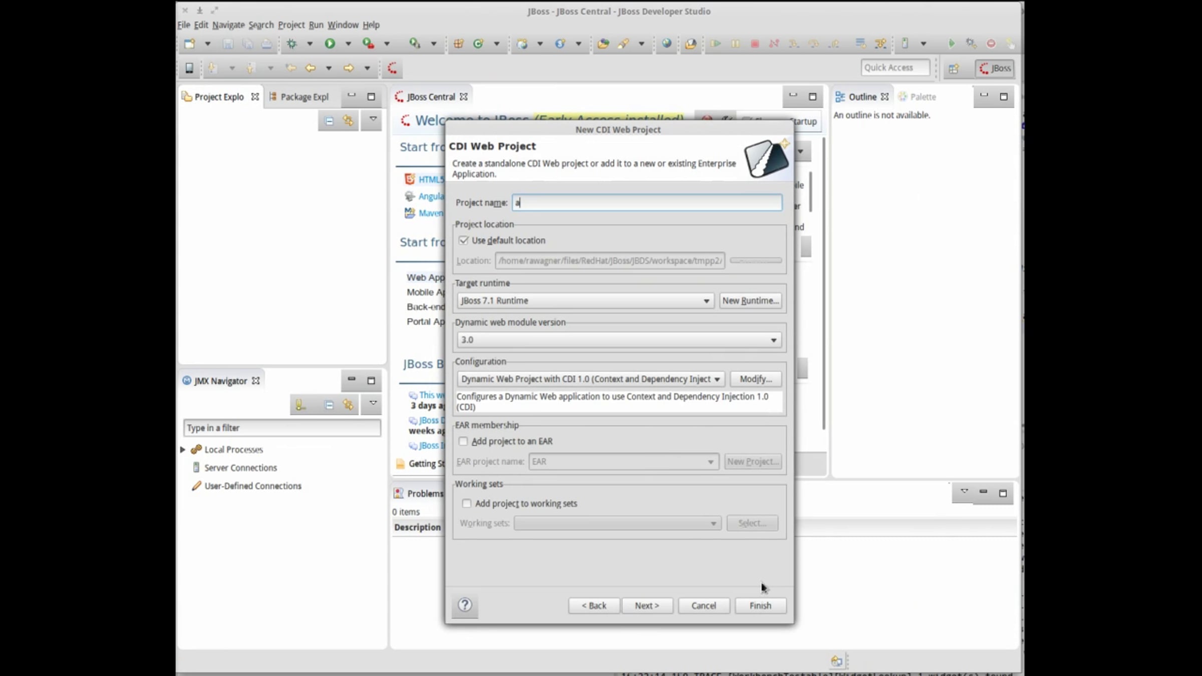Open the Navigate menu

coord(228,25)
